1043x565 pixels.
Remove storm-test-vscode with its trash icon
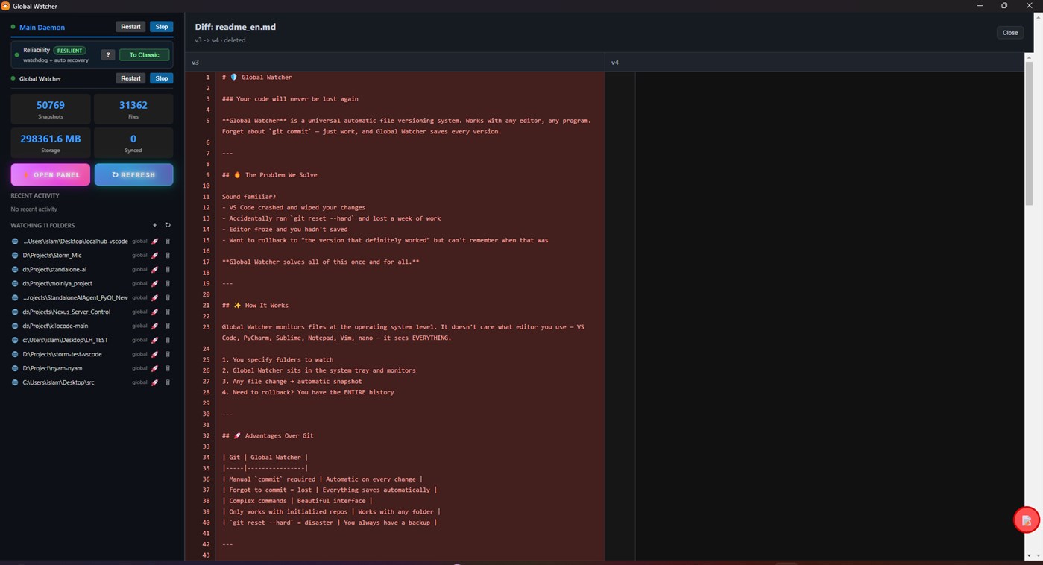(168, 355)
